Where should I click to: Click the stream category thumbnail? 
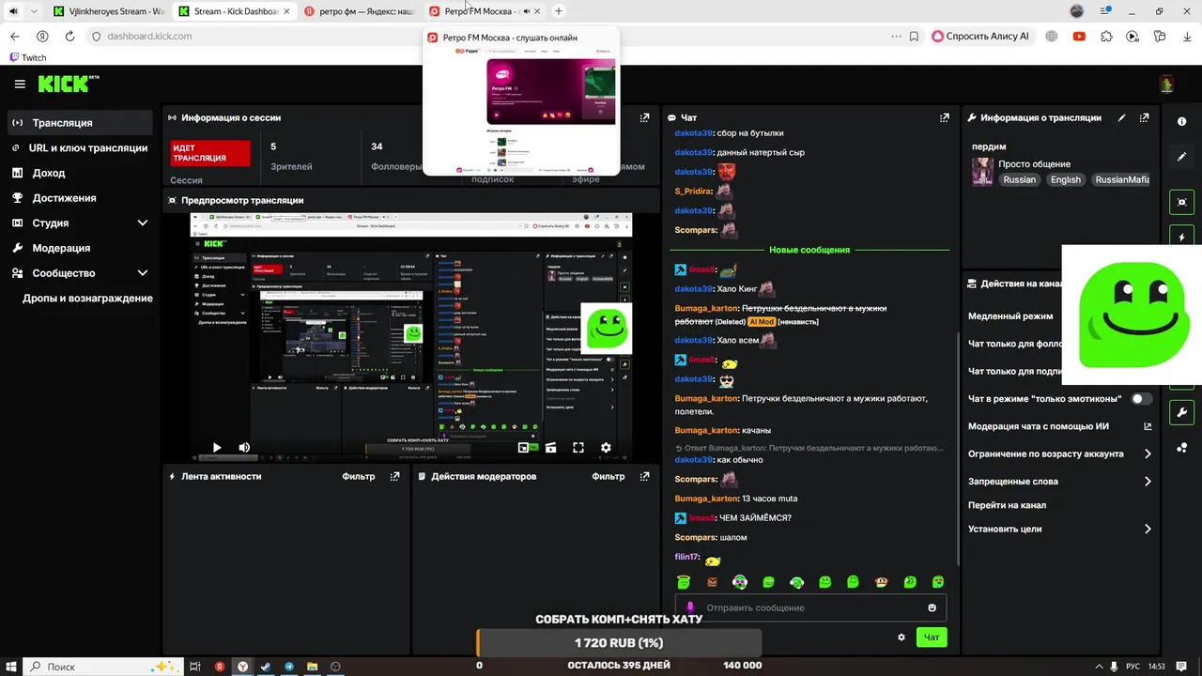click(x=982, y=172)
